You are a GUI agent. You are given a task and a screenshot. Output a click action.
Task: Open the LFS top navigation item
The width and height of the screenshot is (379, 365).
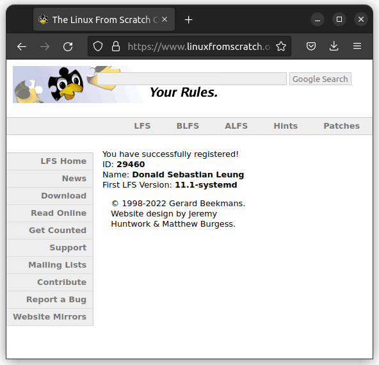[x=142, y=126]
